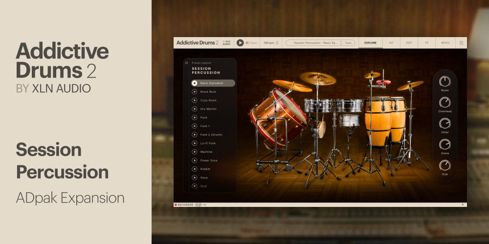Viewport: 489px width, 244px height.
Task: Click the Room mix knob
Action: click(x=445, y=81)
